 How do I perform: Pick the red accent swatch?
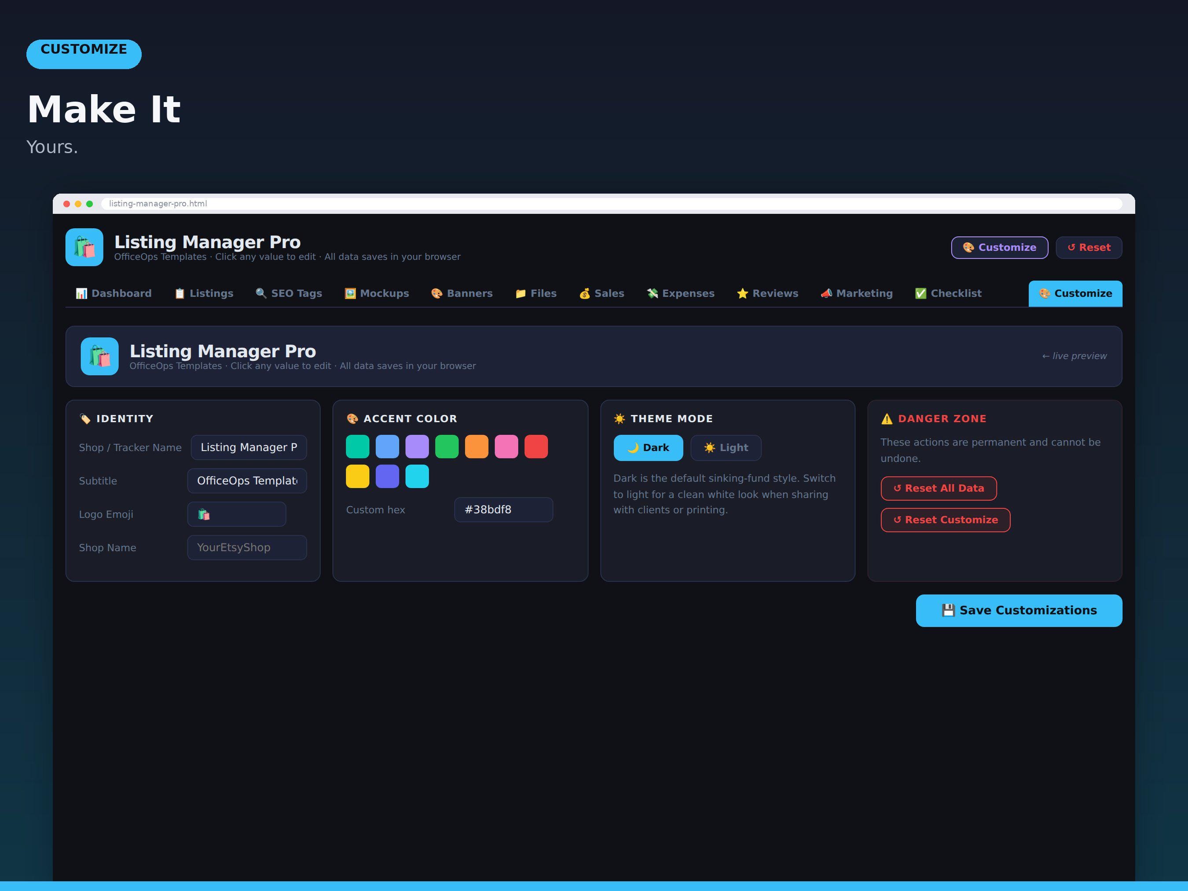pos(536,447)
